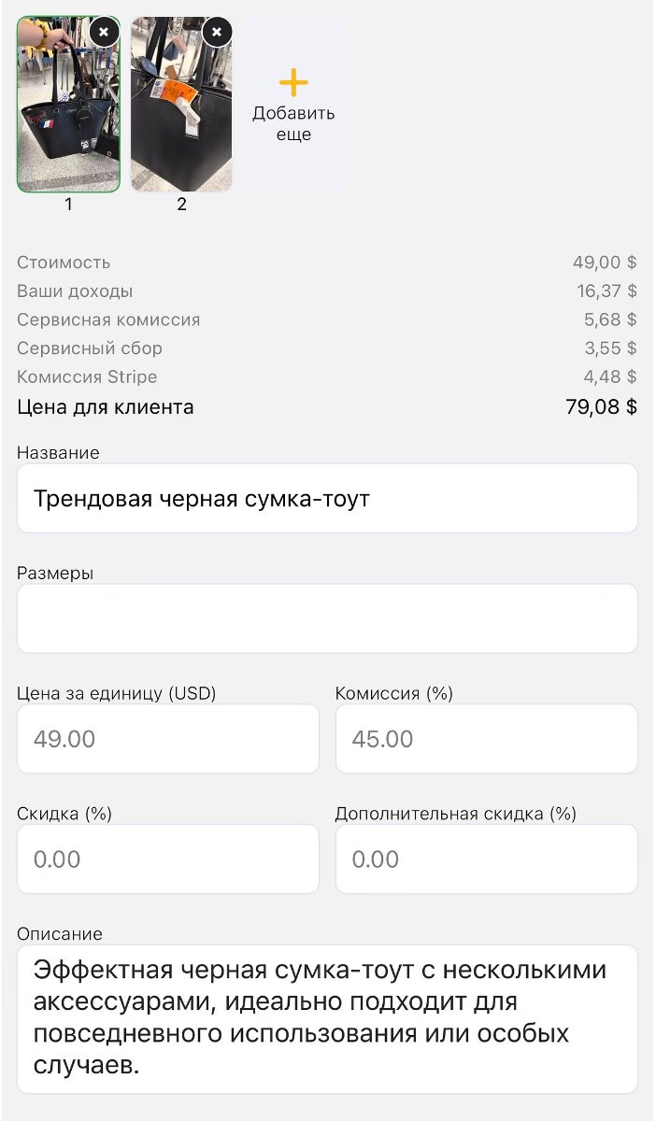Click the Дополнительная скидка (%) field
The width and height of the screenshot is (656, 1121).
(486, 858)
